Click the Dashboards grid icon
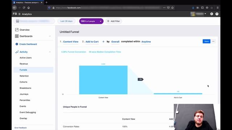 (x=17, y=36)
